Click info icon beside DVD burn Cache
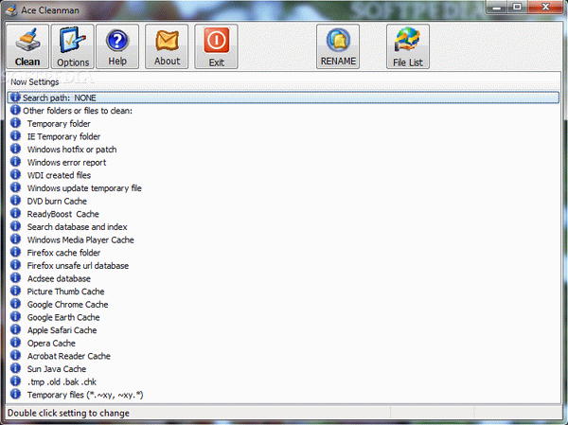Image resolution: width=568 pixels, height=425 pixels. pos(15,201)
